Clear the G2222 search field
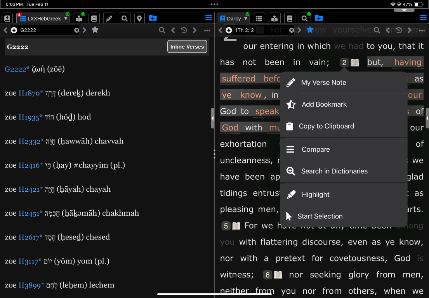This screenshot has height=298, width=429. 76,30
